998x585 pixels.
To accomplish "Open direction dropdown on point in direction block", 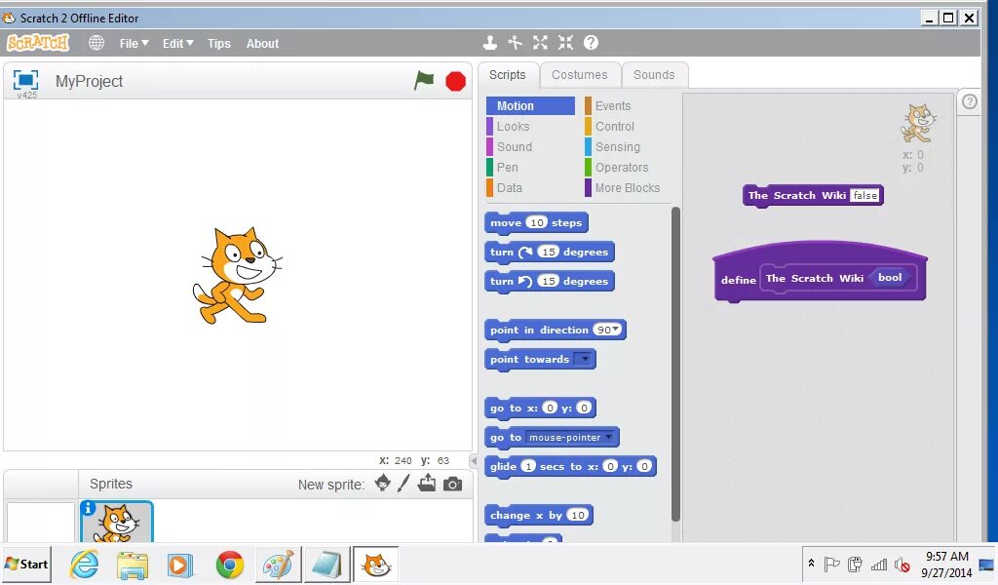I will [616, 330].
